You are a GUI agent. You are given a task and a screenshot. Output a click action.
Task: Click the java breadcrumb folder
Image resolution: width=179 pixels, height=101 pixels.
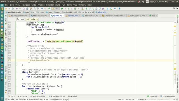pos(49,12)
